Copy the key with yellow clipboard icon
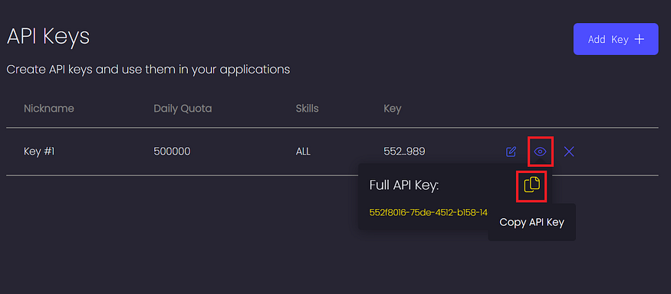Viewport: 671px width, 294px height. pyautogui.click(x=532, y=185)
